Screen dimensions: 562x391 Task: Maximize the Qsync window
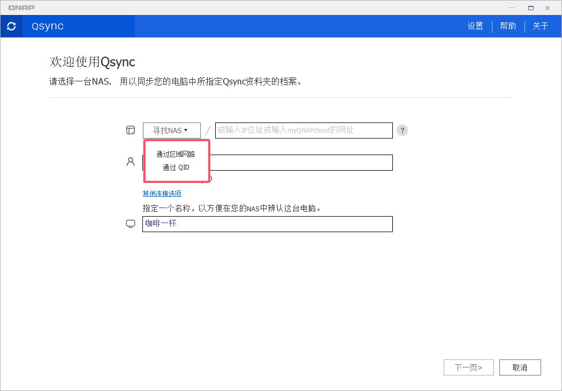(x=531, y=8)
